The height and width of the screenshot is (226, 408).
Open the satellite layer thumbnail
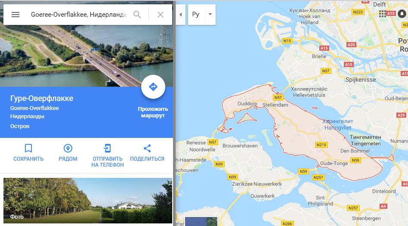(x=201, y=221)
